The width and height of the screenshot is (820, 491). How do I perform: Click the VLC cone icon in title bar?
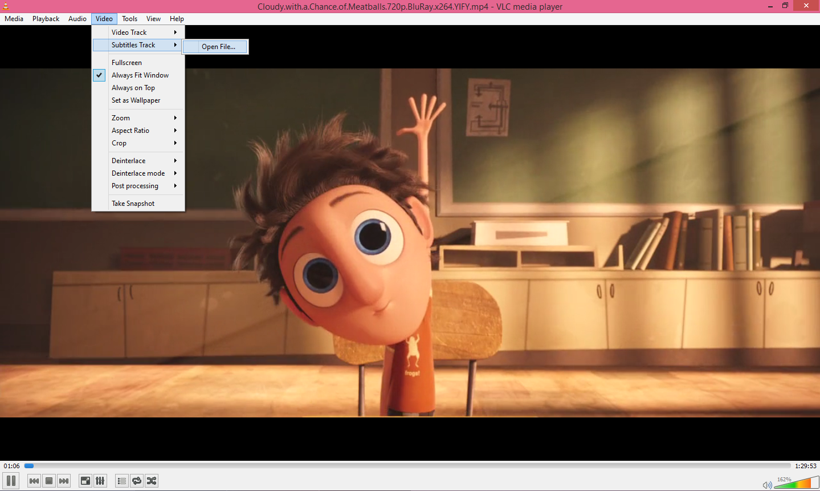pyautogui.click(x=6, y=6)
